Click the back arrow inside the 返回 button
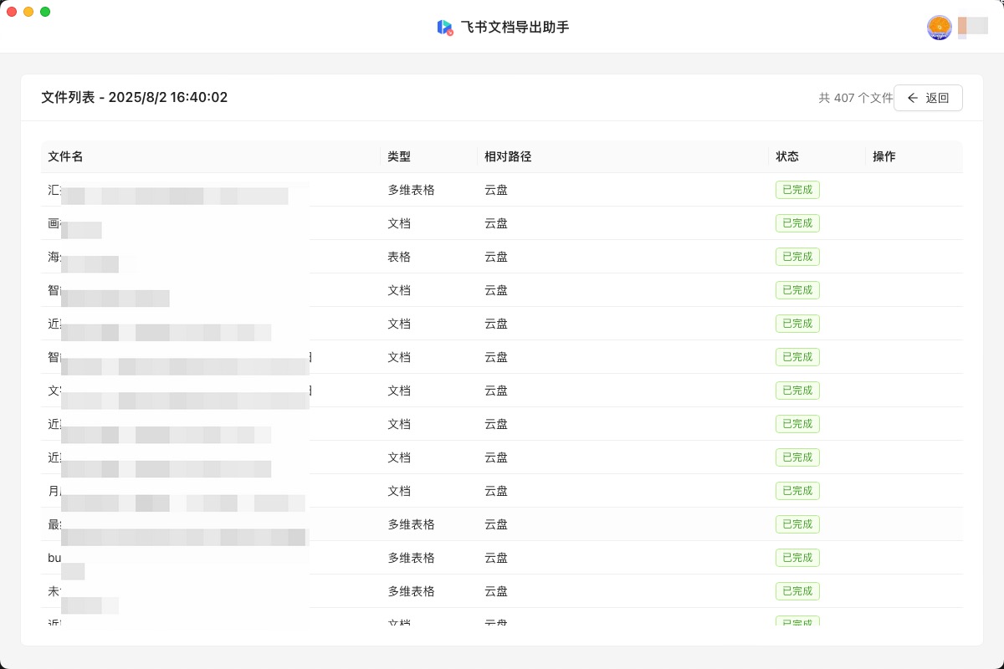This screenshot has height=669, width=1004. pos(913,98)
